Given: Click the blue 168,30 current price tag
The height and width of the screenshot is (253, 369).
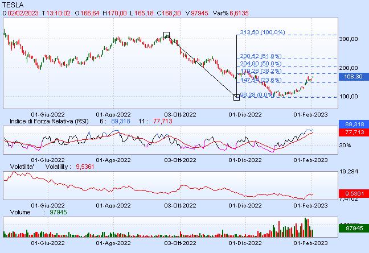Looking at the screenshot, I should [x=354, y=77].
